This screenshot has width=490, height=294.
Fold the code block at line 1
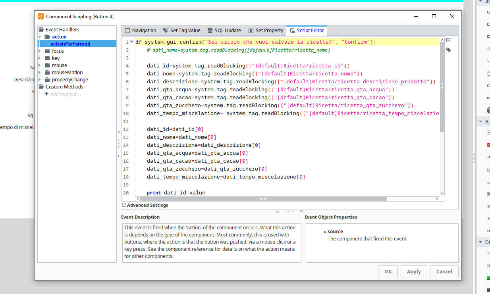132,42
